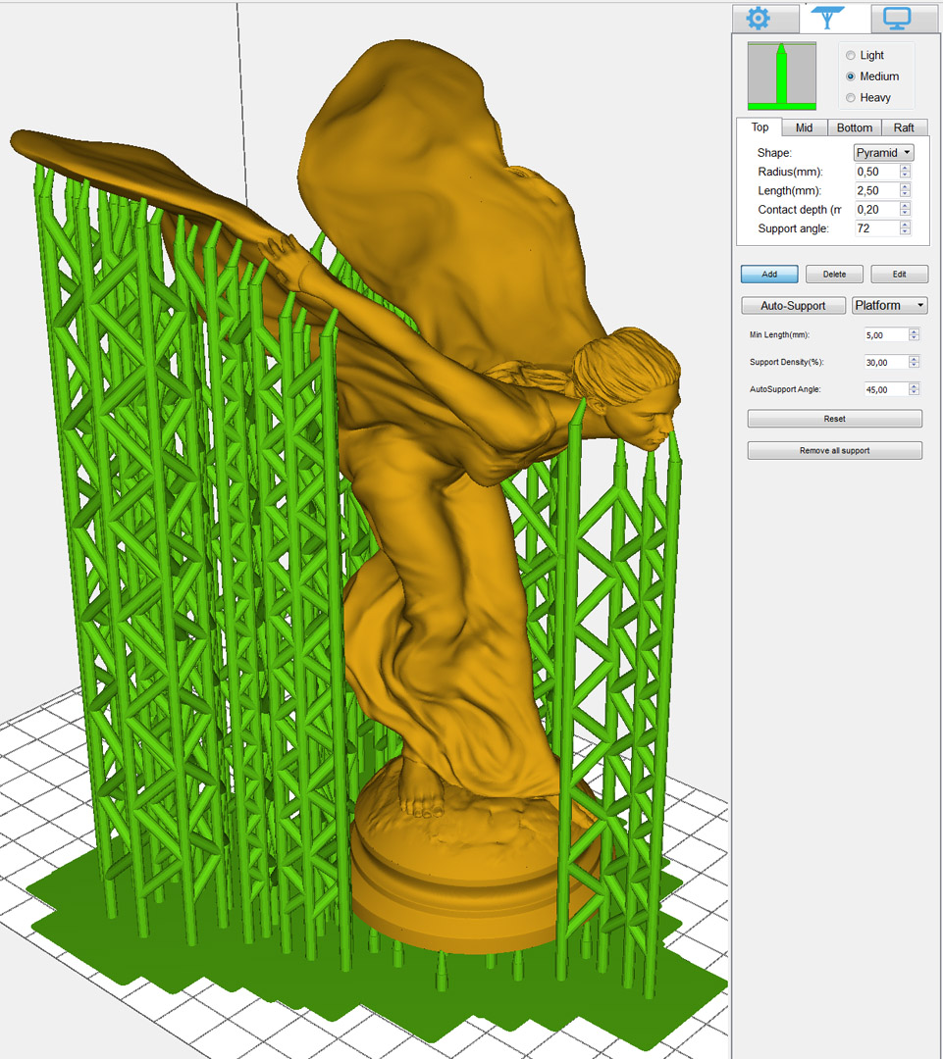Switch to the Mid tab
The image size is (943, 1059).
click(804, 127)
